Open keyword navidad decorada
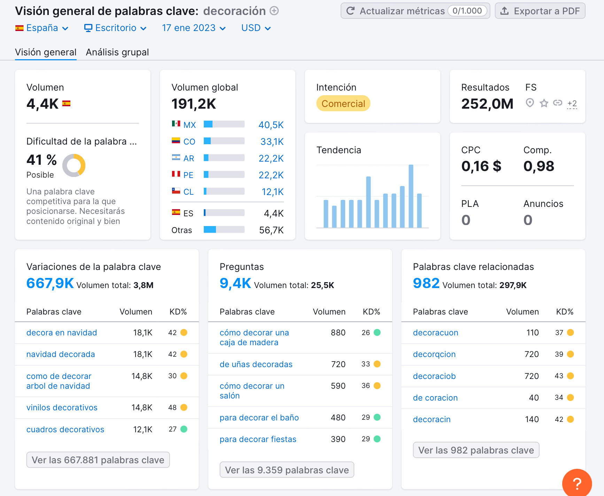This screenshot has width=604, height=496. (x=61, y=354)
